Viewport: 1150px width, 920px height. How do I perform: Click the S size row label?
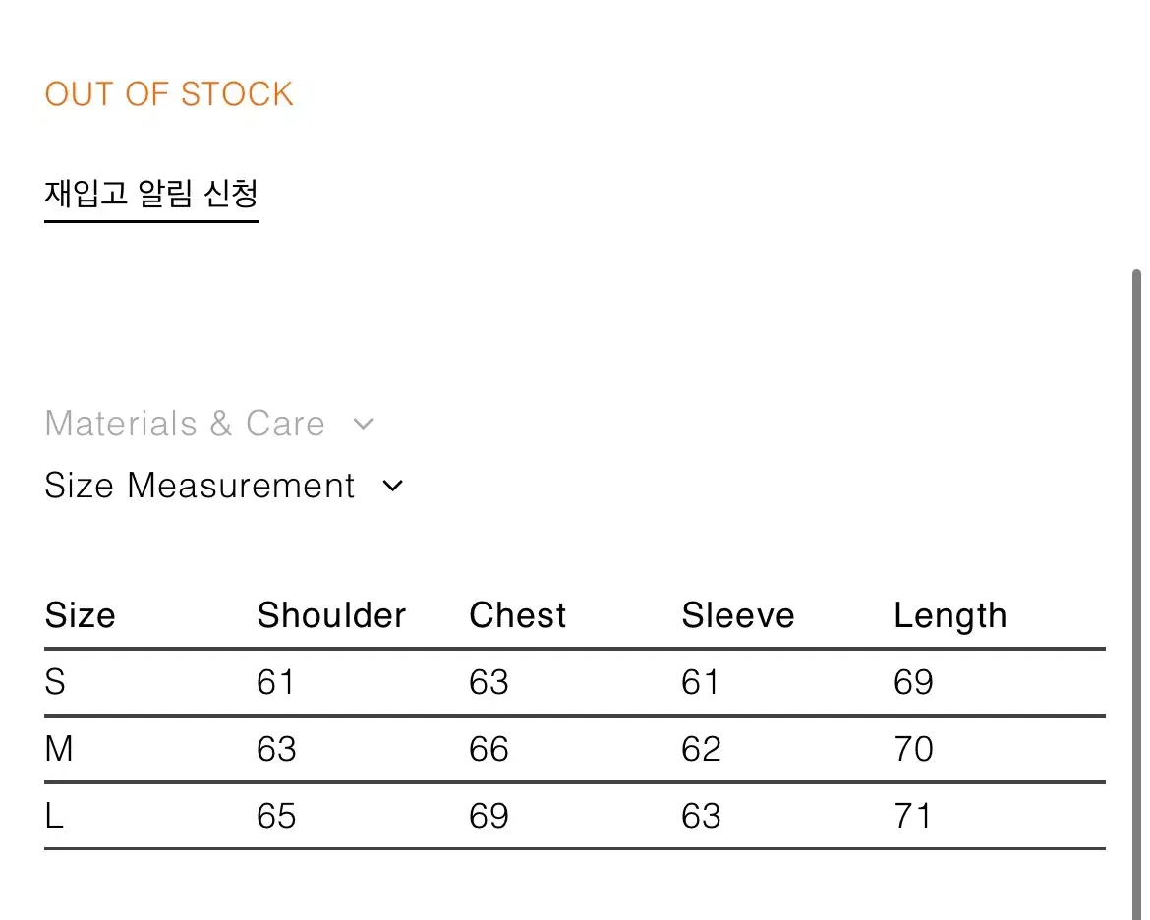click(55, 682)
